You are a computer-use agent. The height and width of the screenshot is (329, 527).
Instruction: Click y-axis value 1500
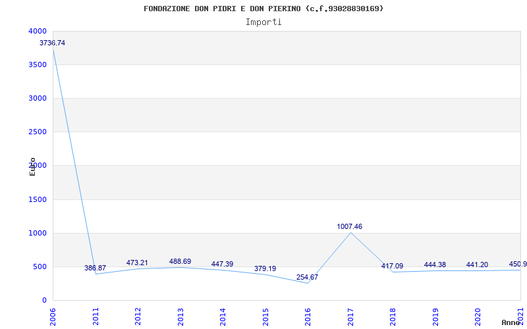[x=38, y=200]
